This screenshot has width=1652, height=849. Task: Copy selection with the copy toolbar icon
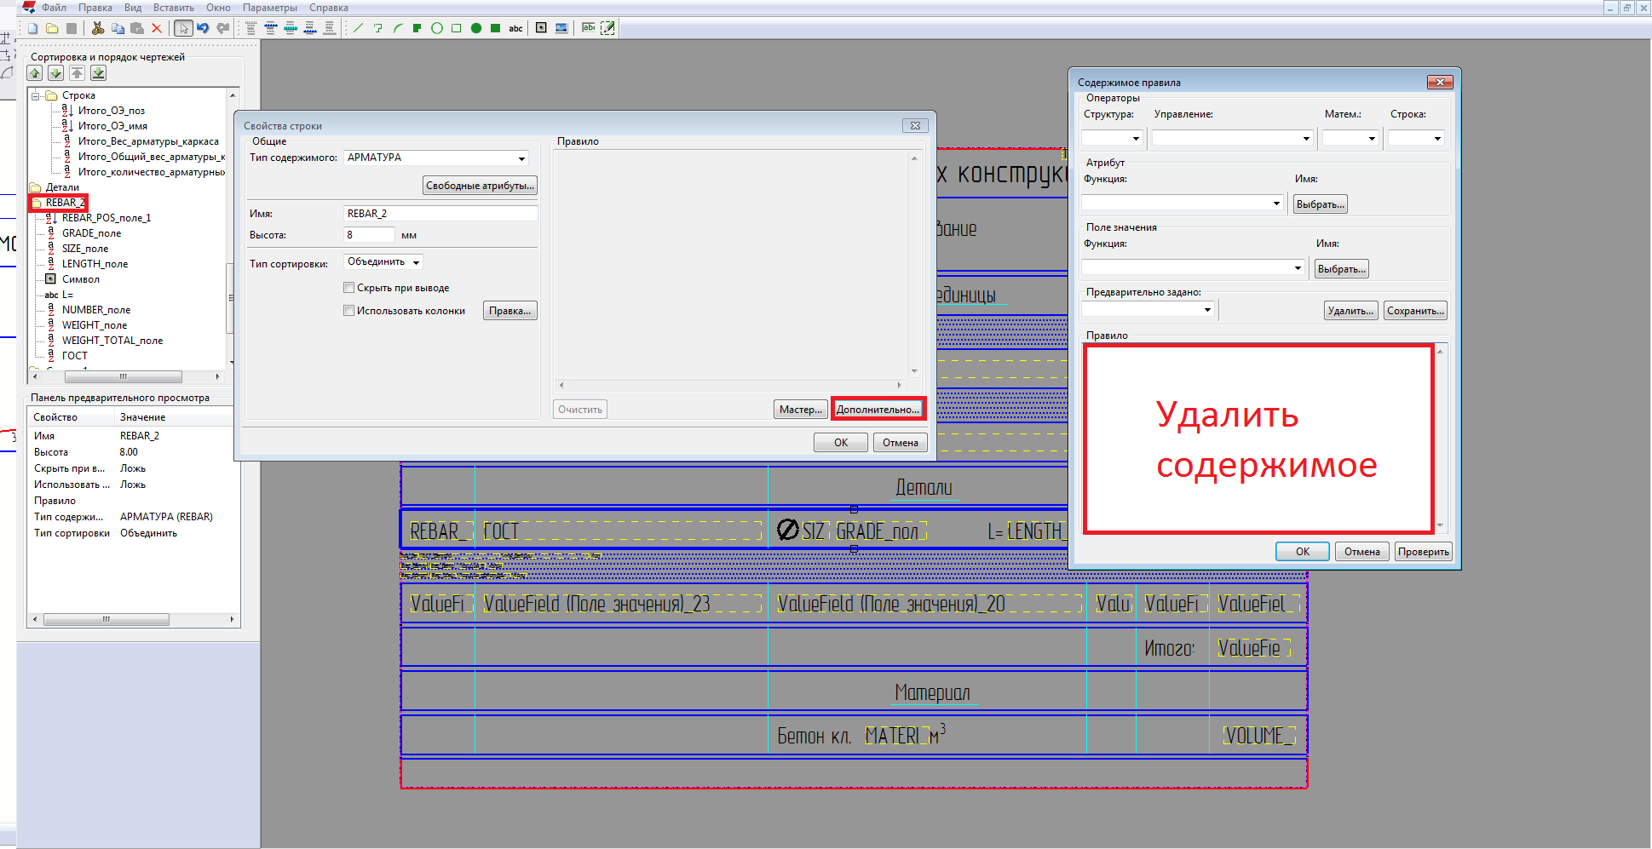118,28
